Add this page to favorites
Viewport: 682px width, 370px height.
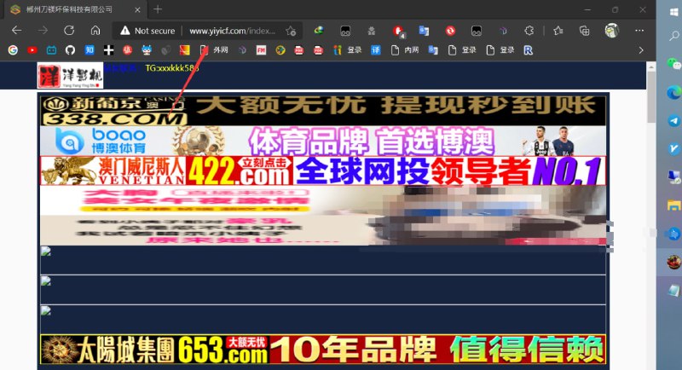[x=291, y=31]
